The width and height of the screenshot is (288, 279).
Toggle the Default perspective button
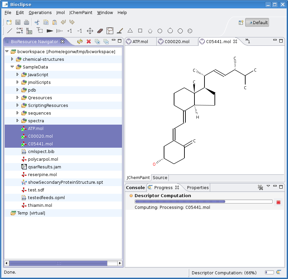257,22
